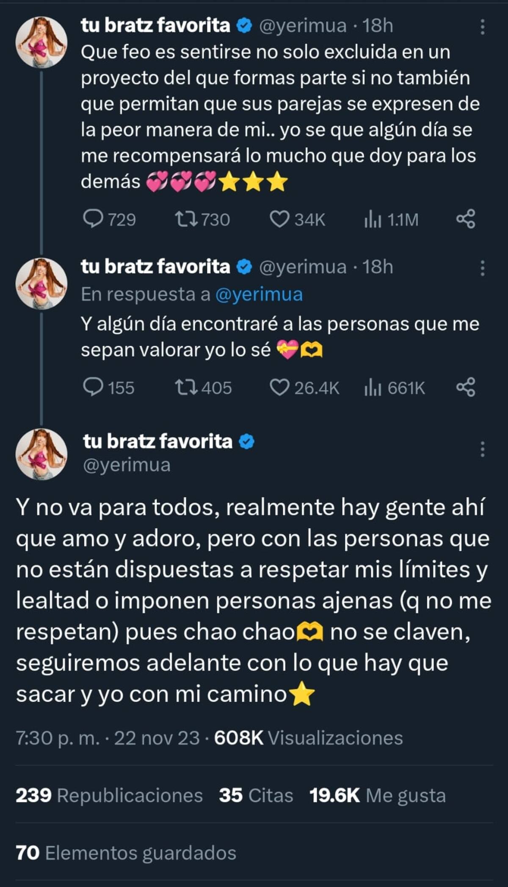View the 35 Citas quotes list
Screen dimensions: 508x887
[256, 795]
